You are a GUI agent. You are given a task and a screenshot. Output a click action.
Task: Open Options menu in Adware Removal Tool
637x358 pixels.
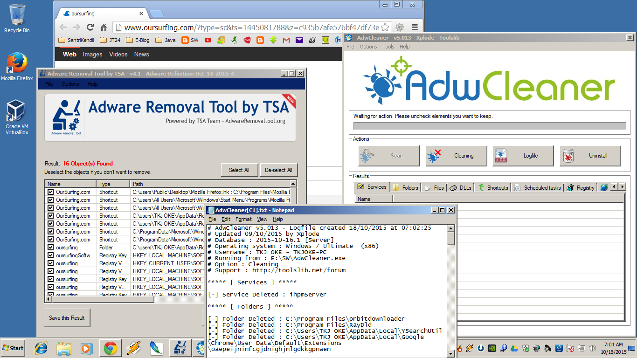[x=70, y=84]
